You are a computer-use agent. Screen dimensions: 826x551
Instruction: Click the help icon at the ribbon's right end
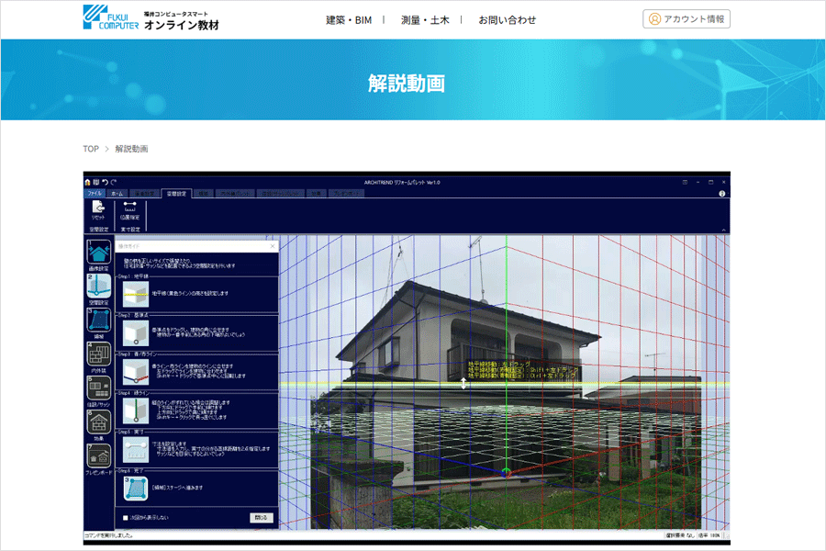point(721,193)
